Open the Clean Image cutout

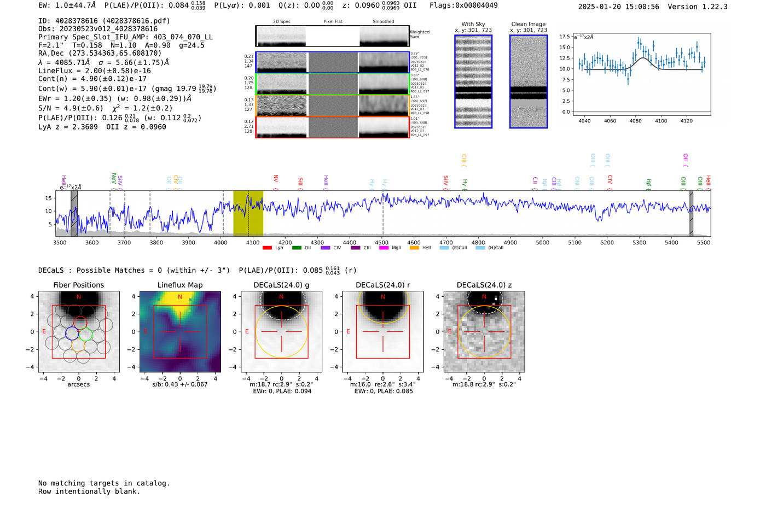coord(529,81)
